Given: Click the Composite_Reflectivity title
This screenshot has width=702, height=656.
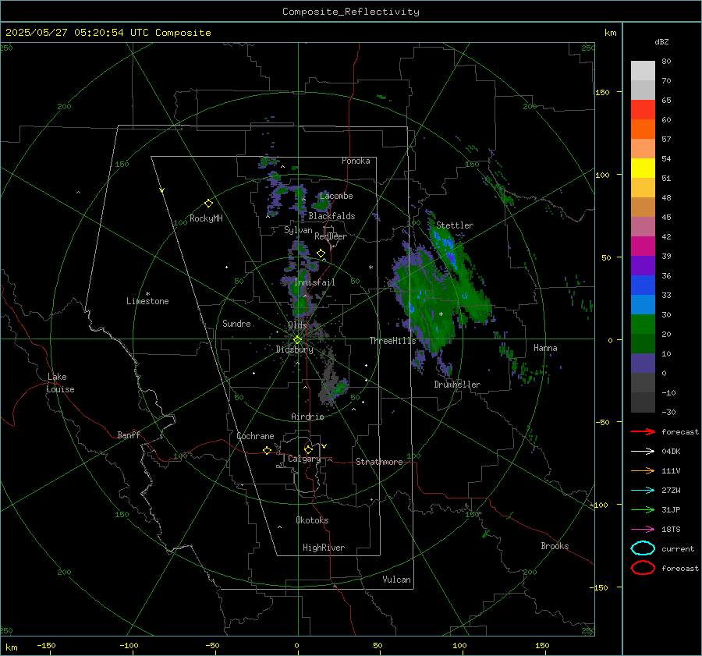Looking at the screenshot, I should (350, 12).
